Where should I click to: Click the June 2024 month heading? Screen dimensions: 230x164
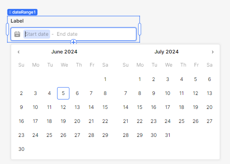click(64, 52)
